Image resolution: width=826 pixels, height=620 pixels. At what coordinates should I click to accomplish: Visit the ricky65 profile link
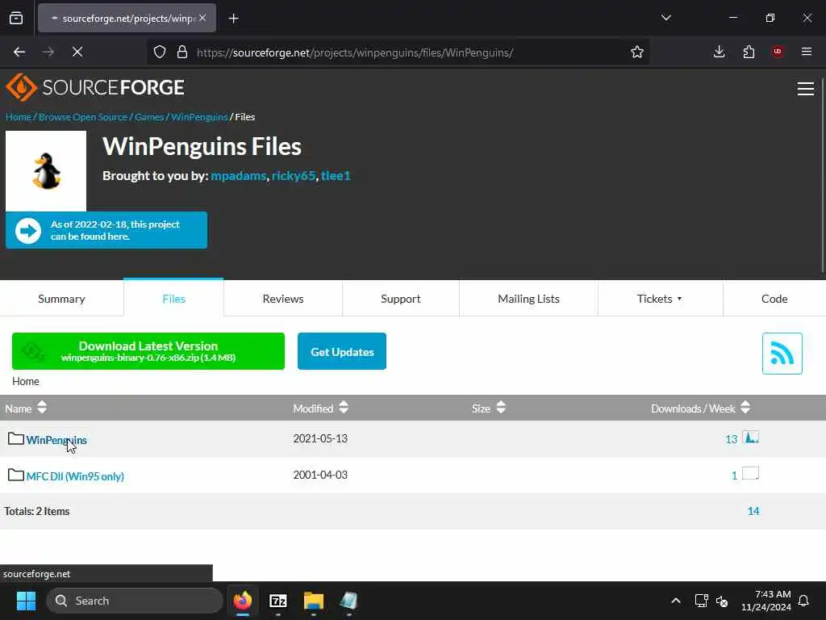(x=294, y=175)
